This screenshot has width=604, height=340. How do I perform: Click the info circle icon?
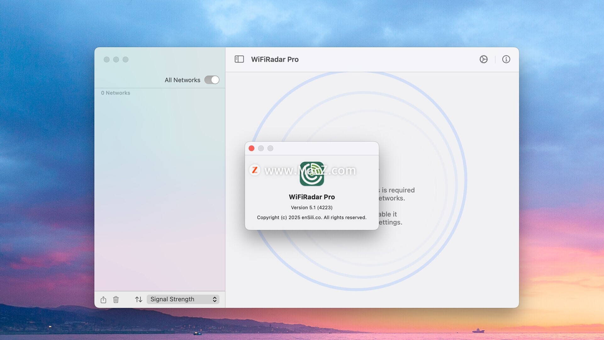[506, 59]
